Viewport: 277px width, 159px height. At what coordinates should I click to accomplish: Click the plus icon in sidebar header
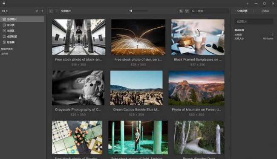point(42,11)
